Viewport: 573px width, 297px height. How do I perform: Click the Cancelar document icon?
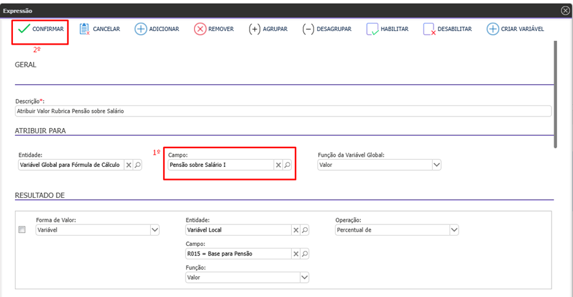tap(84, 29)
